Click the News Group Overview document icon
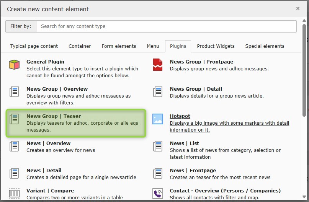 coord(14,92)
